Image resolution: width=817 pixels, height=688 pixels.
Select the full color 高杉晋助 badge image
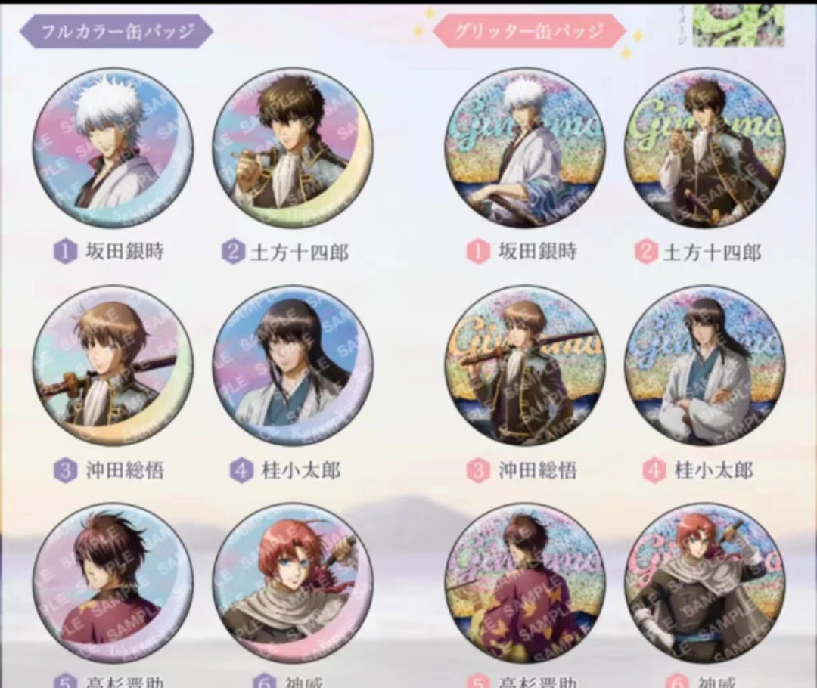pos(113,584)
